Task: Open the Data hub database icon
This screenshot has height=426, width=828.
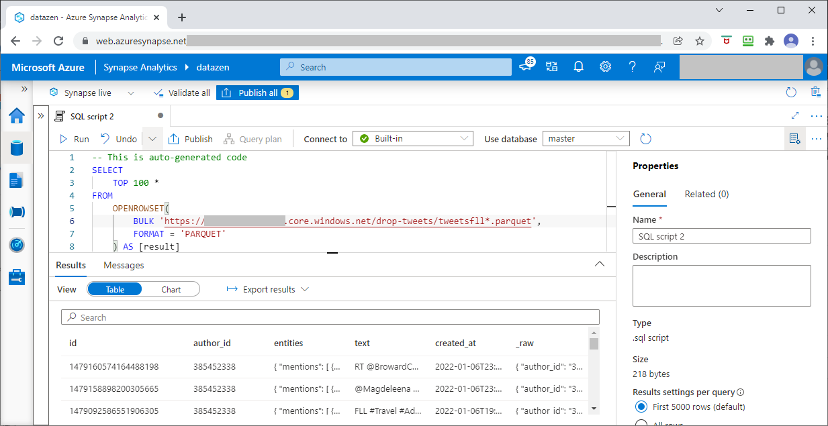Action: [x=17, y=148]
